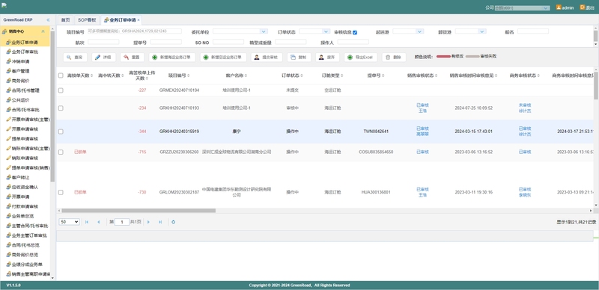Jump to the last page of results

(x=160, y=222)
